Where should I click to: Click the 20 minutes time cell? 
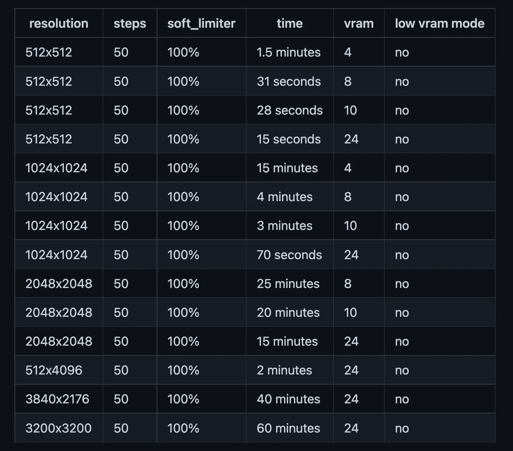point(289,312)
